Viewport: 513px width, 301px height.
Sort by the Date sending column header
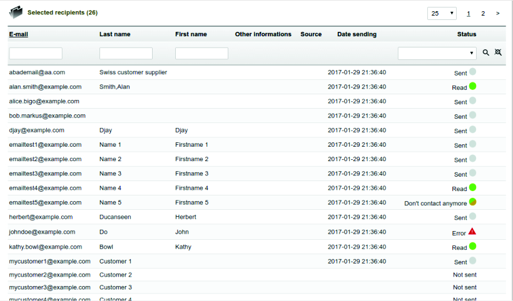(357, 34)
